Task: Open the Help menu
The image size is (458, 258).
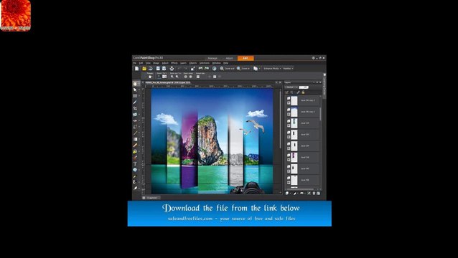Action: 226,63
